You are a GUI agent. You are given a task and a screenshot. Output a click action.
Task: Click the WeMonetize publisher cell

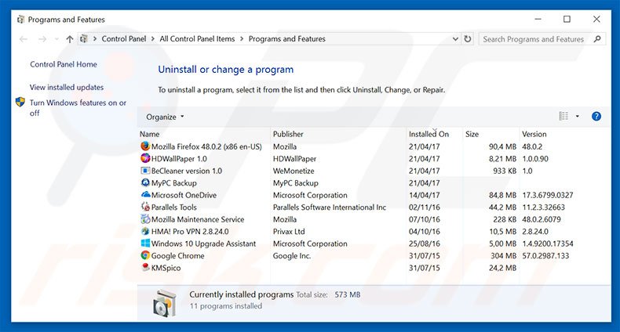pos(294,171)
